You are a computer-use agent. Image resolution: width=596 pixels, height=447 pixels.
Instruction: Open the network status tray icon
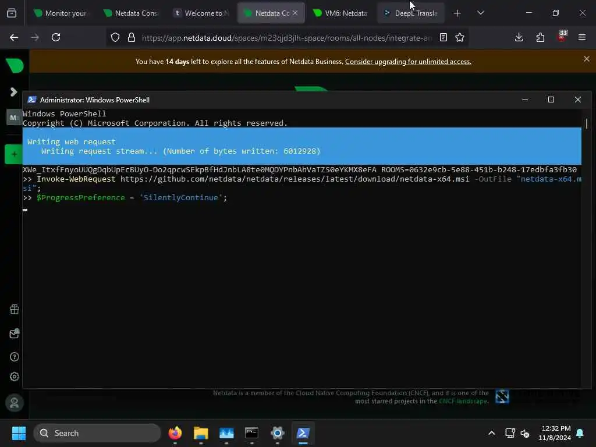(510, 433)
